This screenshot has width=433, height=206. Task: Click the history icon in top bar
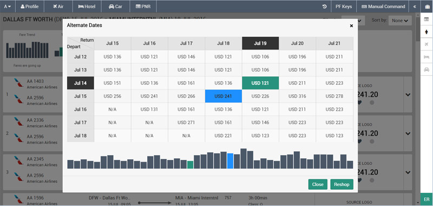point(325,7)
